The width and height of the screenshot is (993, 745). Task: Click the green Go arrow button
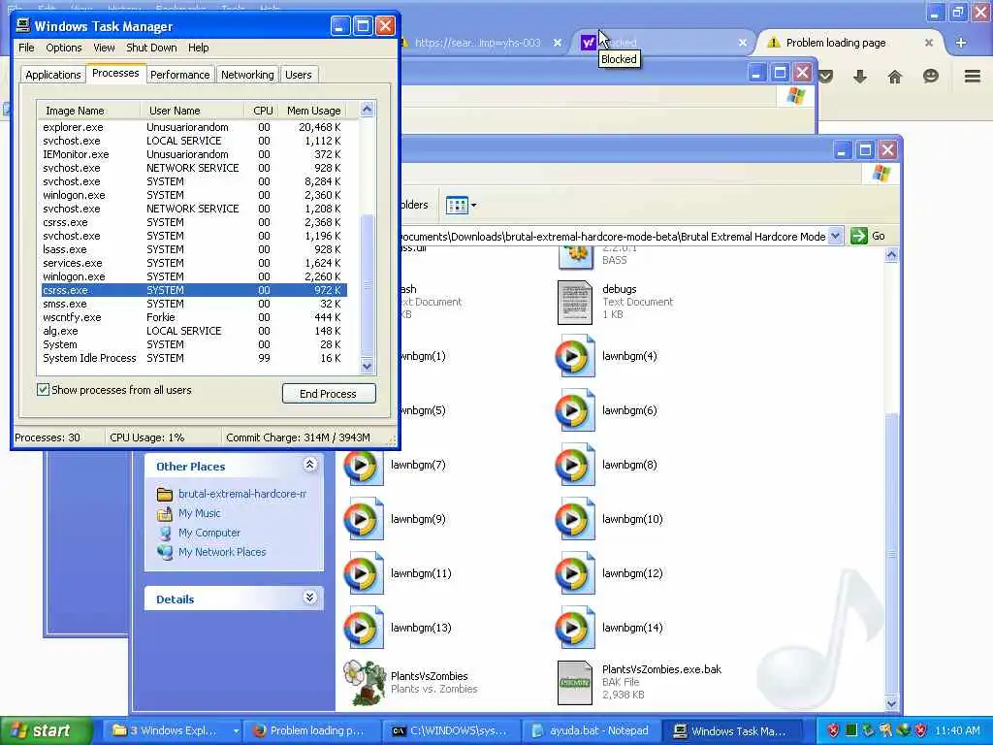click(x=859, y=237)
